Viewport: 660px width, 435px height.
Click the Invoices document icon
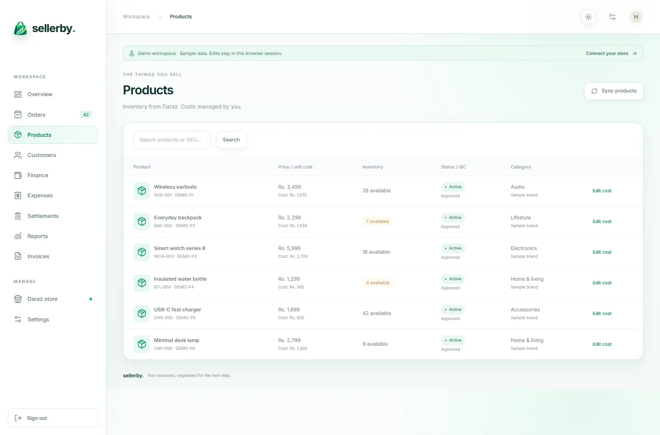[x=18, y=256]
